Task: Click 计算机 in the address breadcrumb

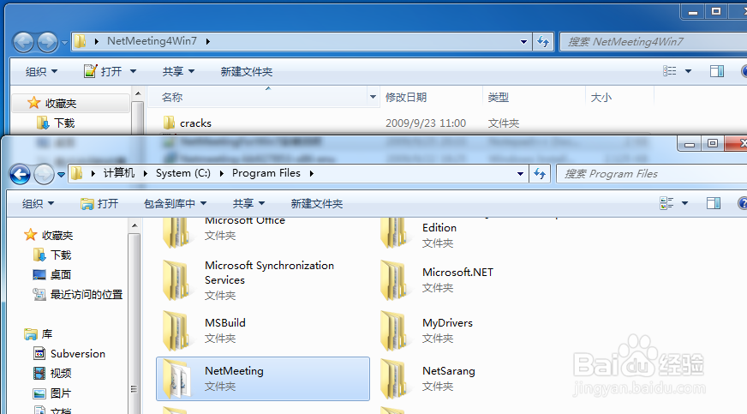Action: [118, 173]
